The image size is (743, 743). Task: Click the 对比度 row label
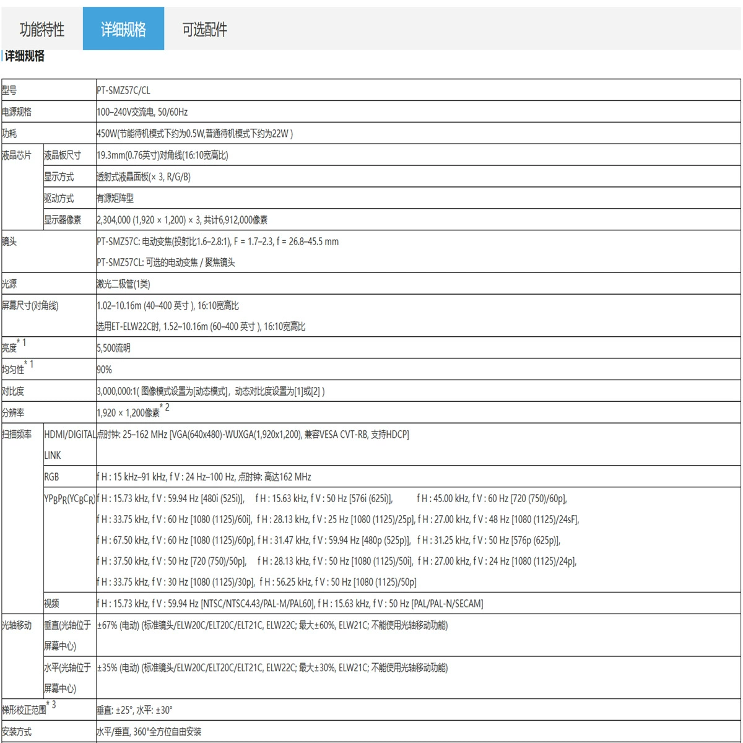point(13,391)
